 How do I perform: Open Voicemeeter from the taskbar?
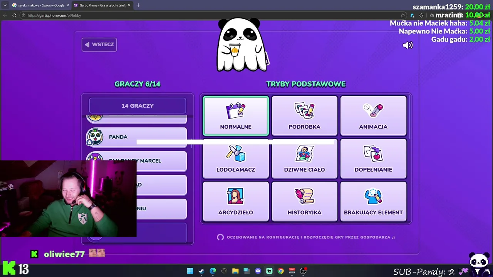[292, 271]
